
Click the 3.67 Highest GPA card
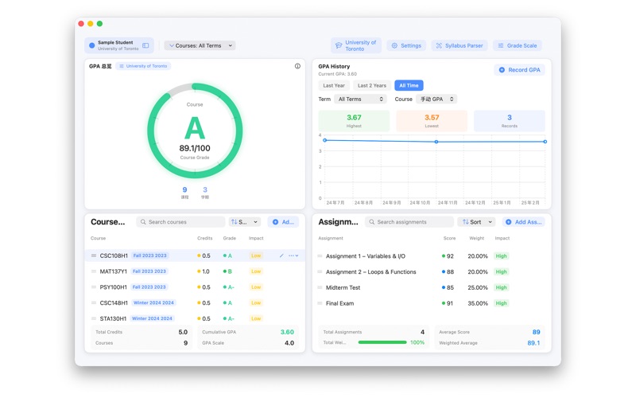coord(354,121)
